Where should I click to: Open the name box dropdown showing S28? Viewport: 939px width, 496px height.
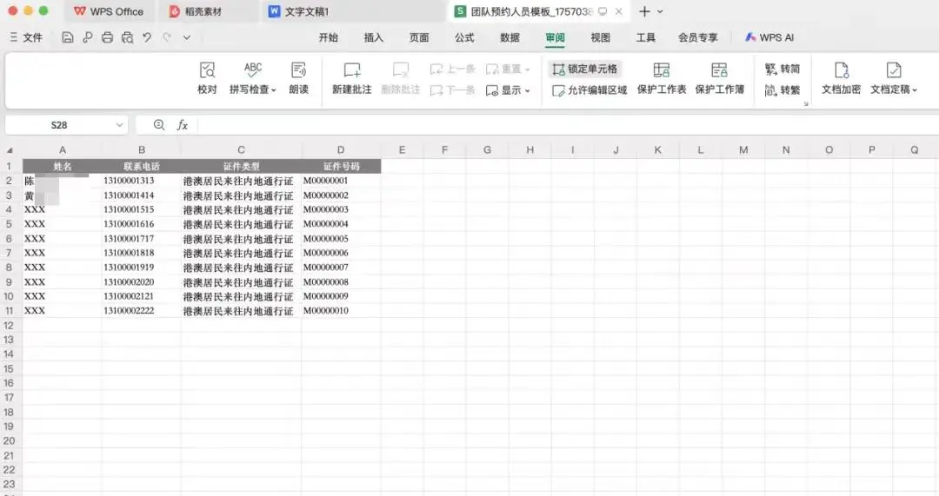(119, 125)
